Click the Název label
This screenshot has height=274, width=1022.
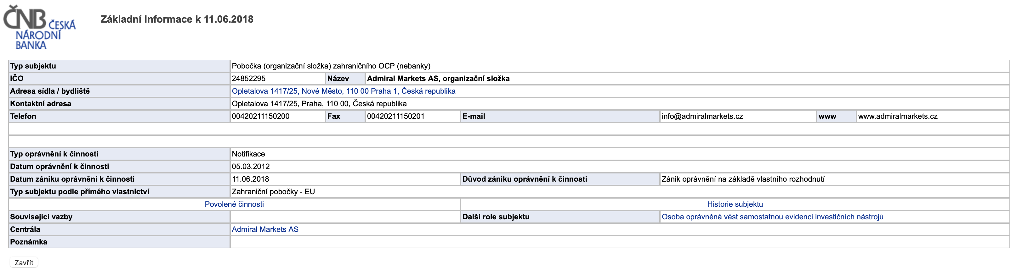338,79
